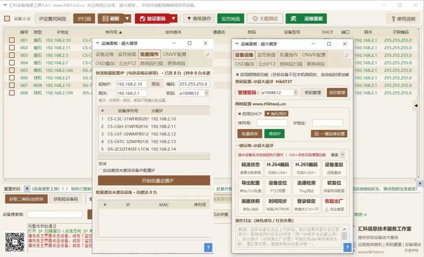Image resolution: width=424 pixels, height=257 pixels.
Task: Click the IP设置同网段 button
Action: point(53,19)
